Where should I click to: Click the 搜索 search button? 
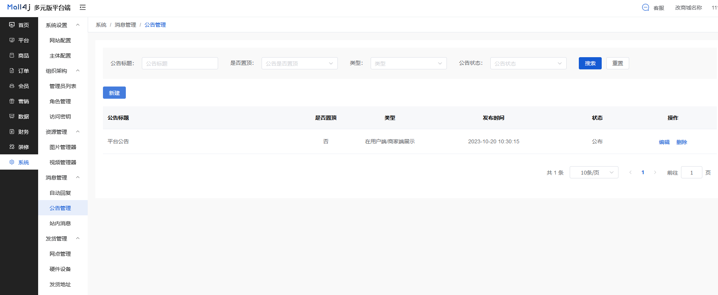pos(590,63)
